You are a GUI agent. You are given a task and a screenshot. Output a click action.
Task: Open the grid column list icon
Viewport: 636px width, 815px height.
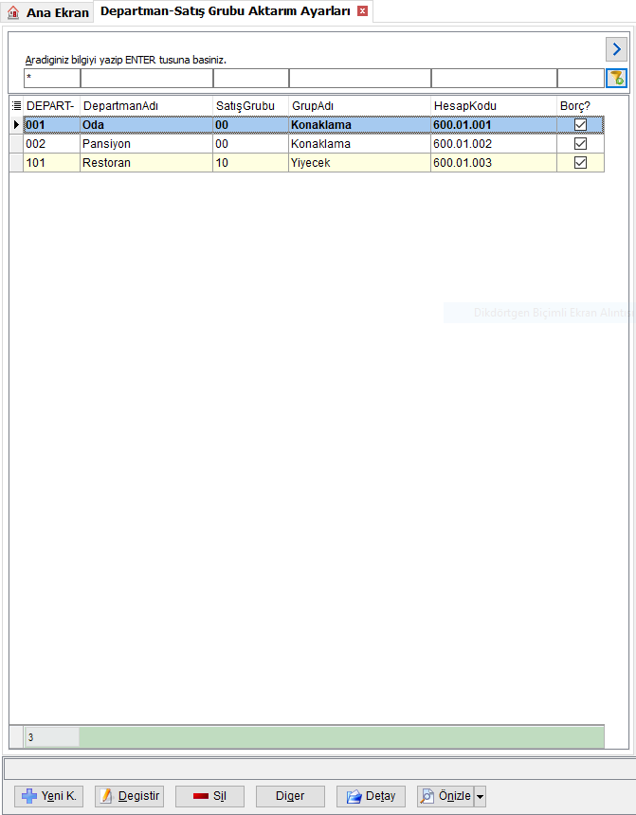coord(17,105)
